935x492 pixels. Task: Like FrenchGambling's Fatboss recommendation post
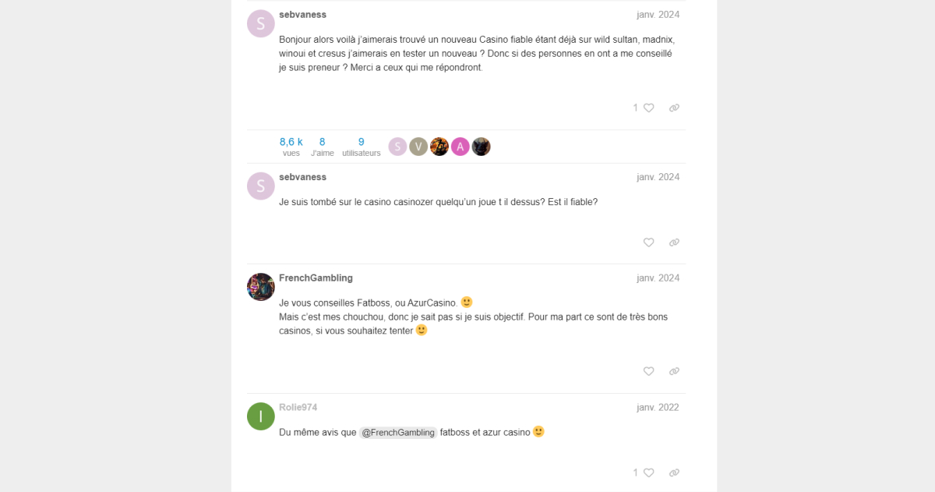point(648,372)
